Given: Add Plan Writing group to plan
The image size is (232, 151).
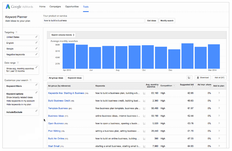Looking at the screenshot, I should pos(219,131).
